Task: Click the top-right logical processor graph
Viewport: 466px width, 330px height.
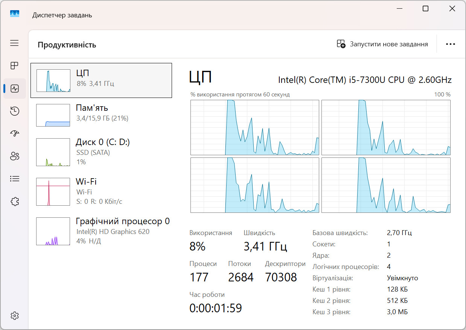Action: 386,127
